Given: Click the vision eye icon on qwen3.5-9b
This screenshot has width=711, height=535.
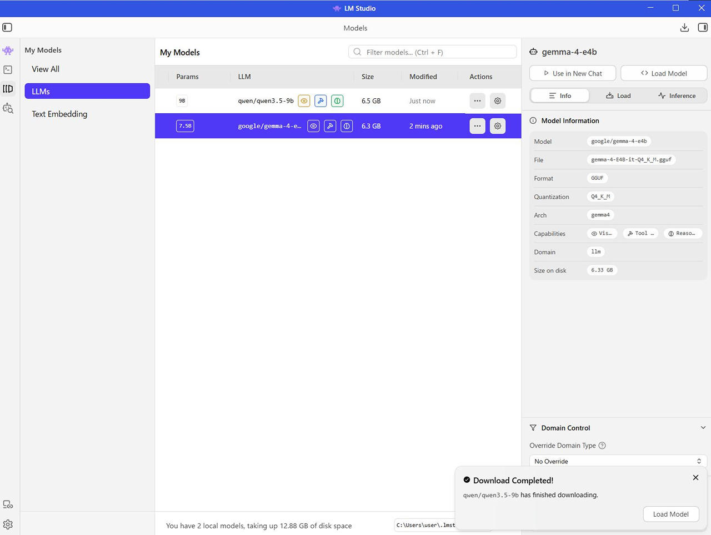Looking at the screenshot, I should [304, 101].
